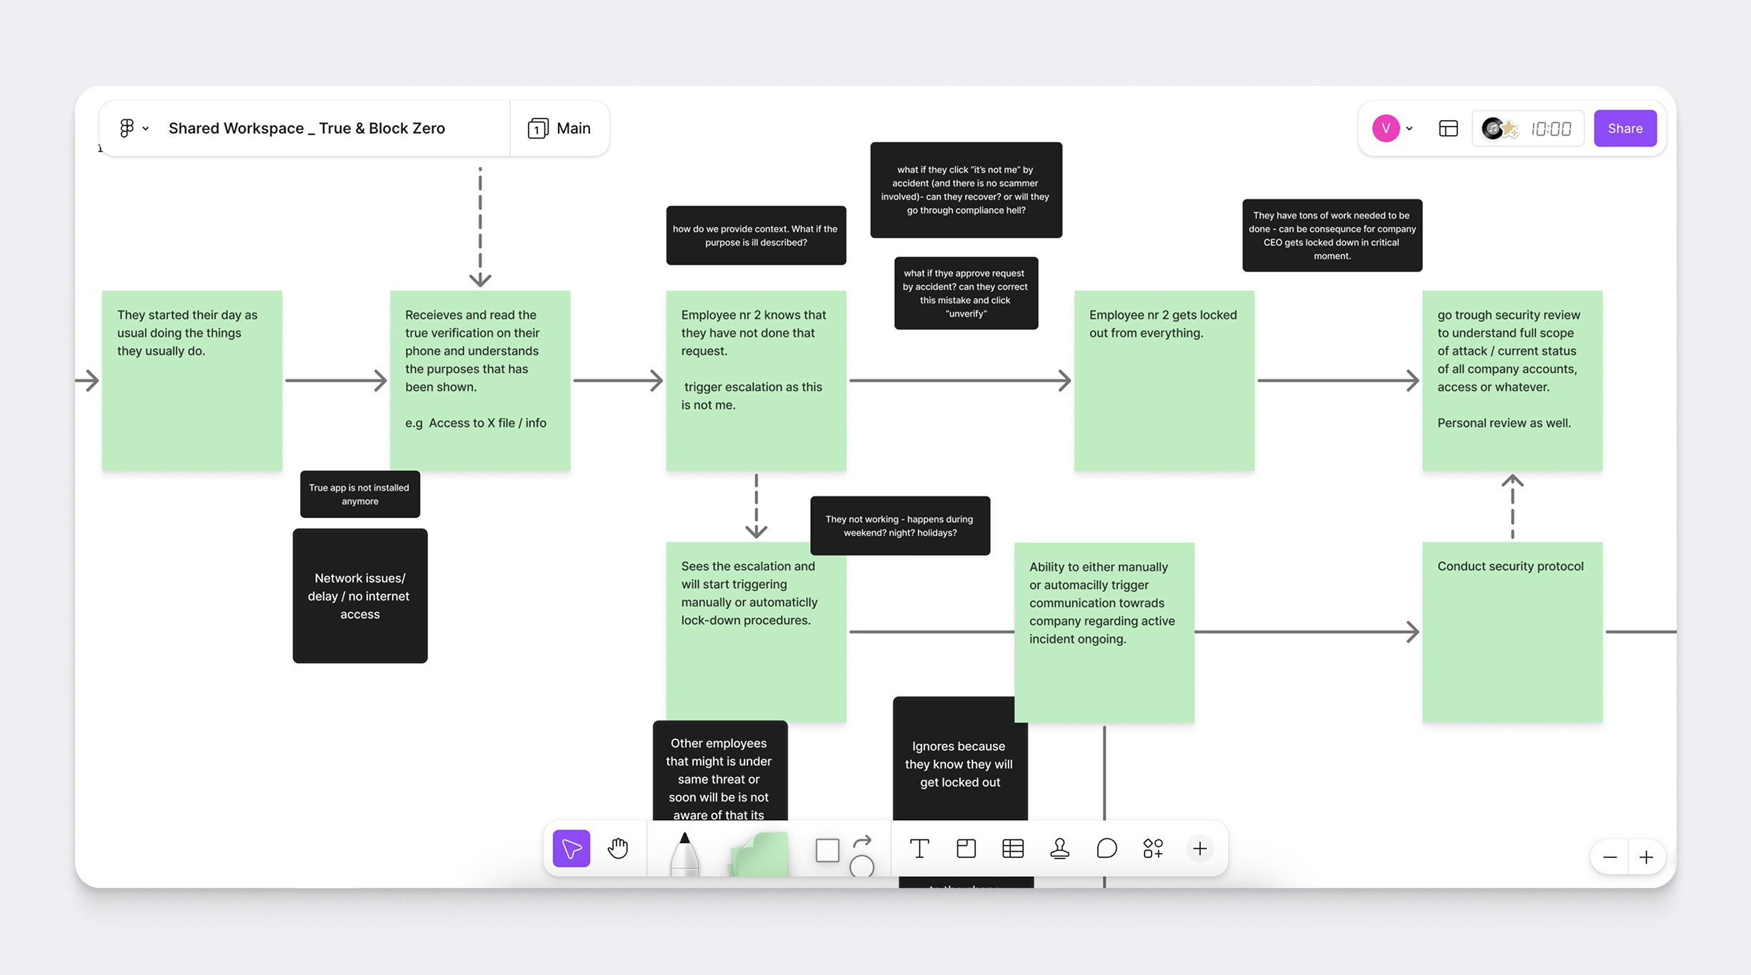Click the purple Share button
The height and width of the screenshot is (975, 1751).
pyautogui.click(x=1625, y=128)
